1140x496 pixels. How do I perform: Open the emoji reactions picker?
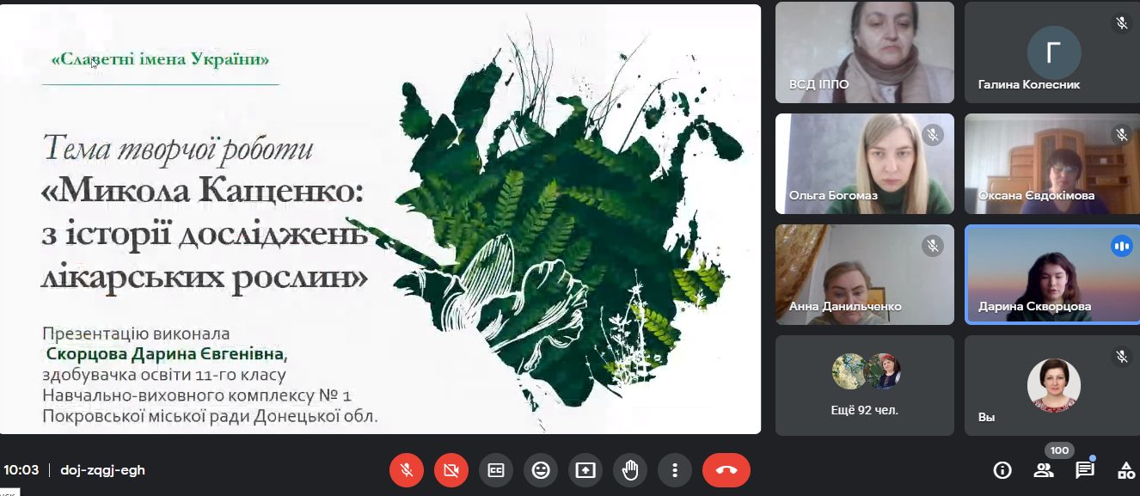tap(541, 470)
